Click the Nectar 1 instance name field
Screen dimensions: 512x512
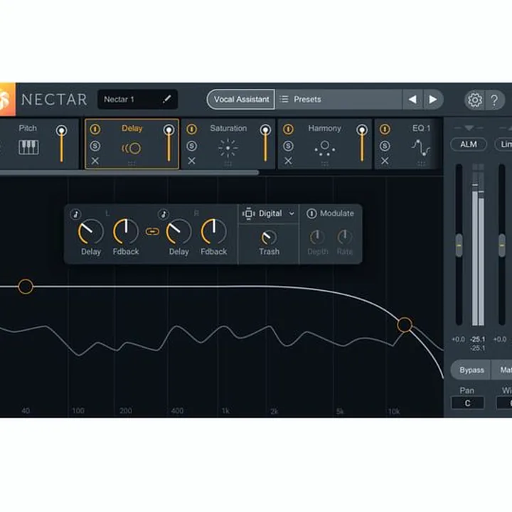click(x=137, y=100)
